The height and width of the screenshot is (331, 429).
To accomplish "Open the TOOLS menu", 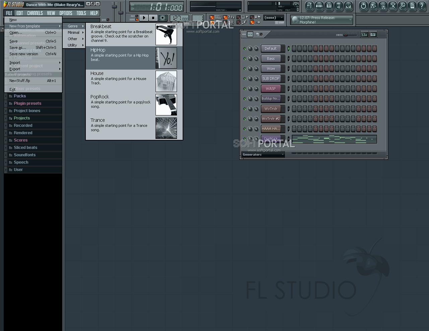I will pyautogui.click(x=81, y=13).
